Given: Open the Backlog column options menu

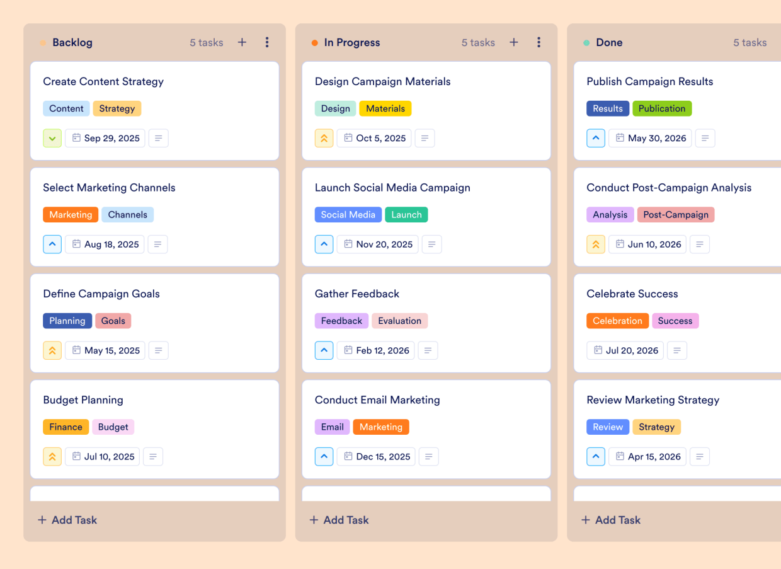Looking at the screenshot, I should click(267, 42).
